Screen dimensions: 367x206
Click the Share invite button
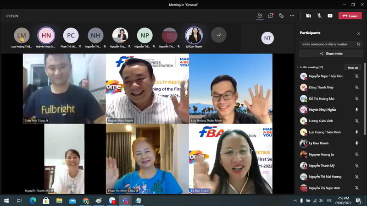(331, 54)
